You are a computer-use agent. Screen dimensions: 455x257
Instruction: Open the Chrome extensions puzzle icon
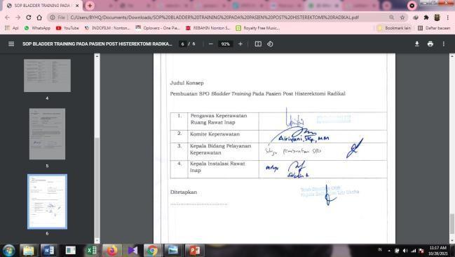pos(426,18)
